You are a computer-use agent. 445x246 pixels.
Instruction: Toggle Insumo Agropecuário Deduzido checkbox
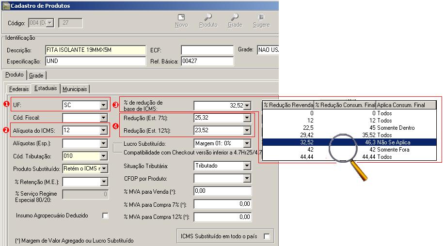[105, 215]
